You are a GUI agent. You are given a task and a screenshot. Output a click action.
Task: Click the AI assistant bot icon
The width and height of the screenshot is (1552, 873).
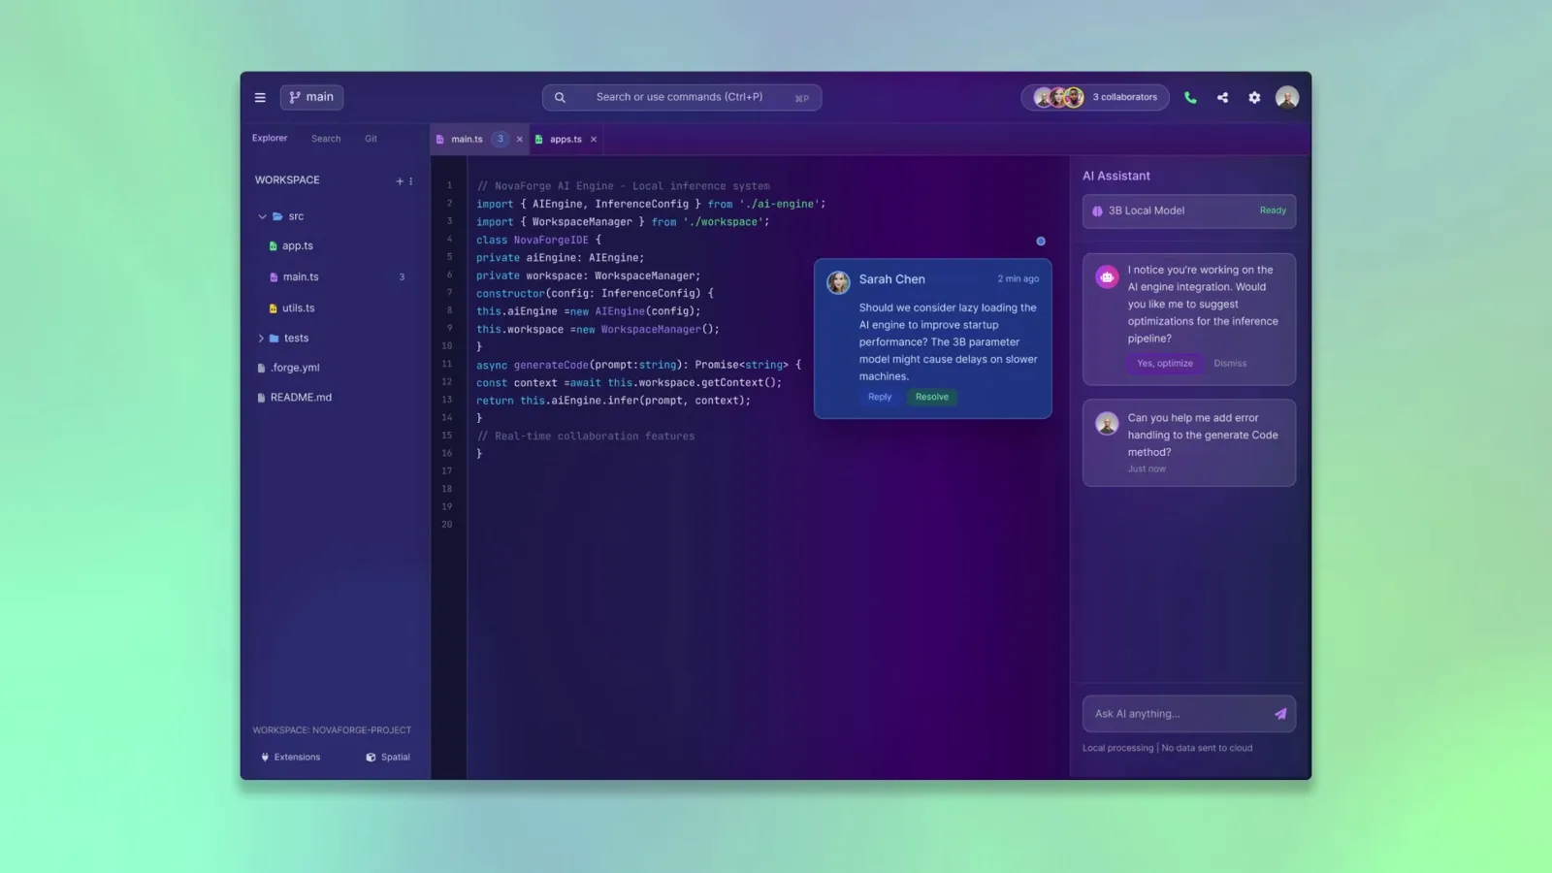pyautogui.click(x=1107, y=276)
